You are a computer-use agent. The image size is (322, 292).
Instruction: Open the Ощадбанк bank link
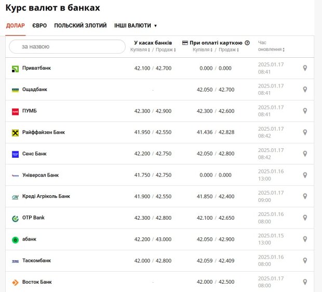pyautogui.click(x=34, y=90)
